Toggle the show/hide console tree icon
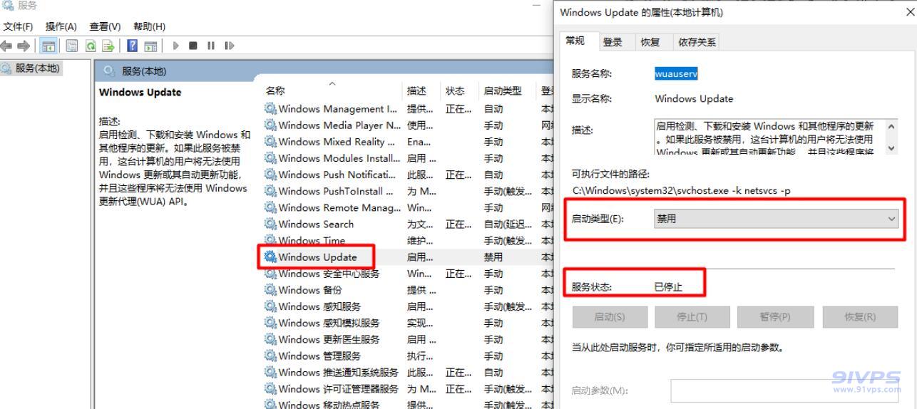The width and height of the screenshot is (917, 409). [48, 46]
